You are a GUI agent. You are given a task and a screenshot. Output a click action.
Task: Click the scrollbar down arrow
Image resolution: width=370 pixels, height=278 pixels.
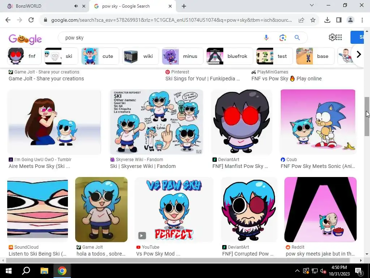[x=367, y=254]
